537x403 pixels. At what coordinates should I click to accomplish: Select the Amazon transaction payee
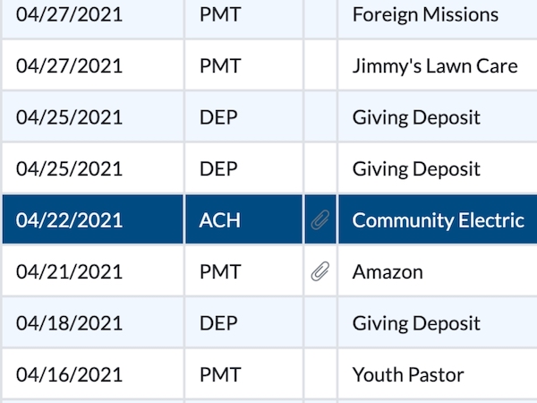point(388,272)
